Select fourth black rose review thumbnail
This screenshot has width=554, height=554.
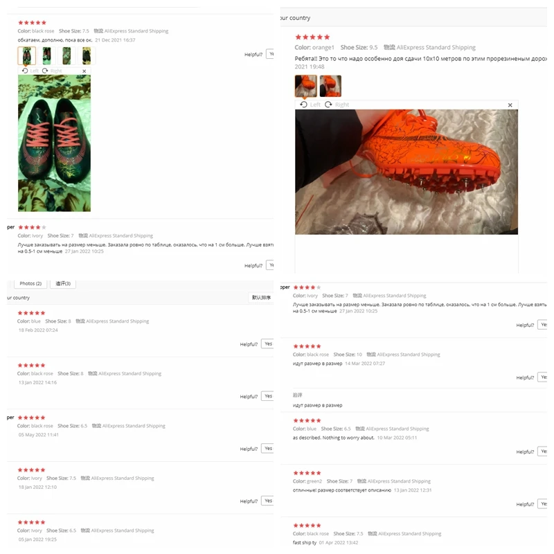[87, 55]
